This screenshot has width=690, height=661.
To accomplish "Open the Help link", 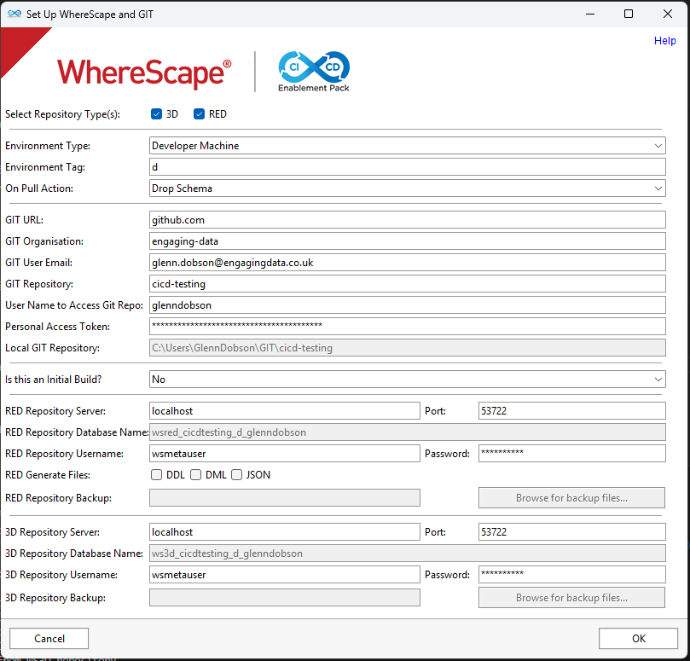I will [664, 41].
